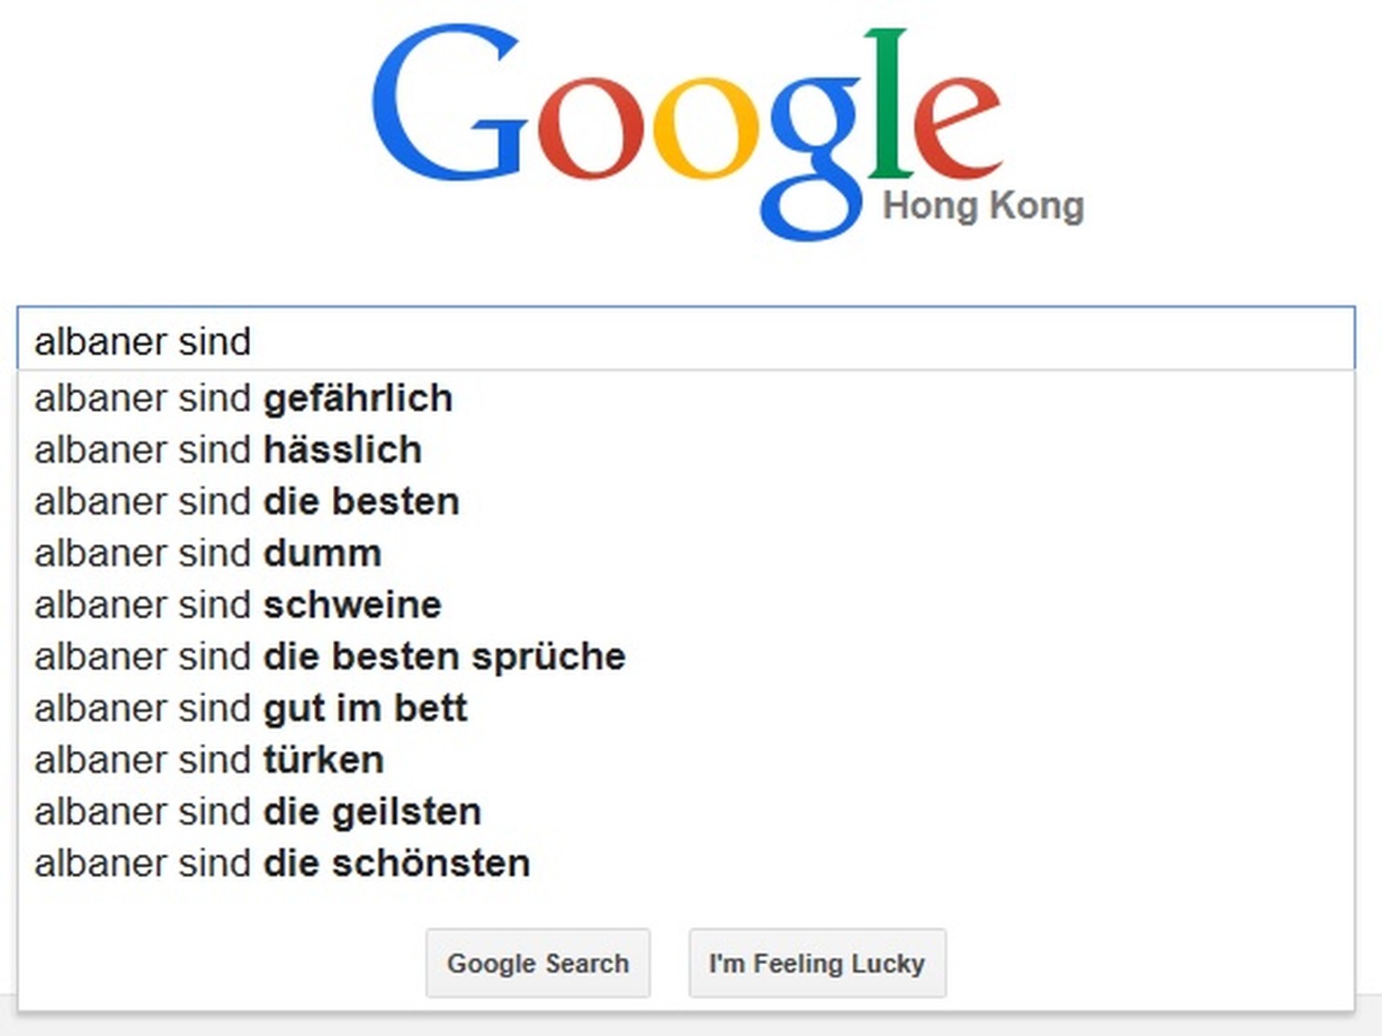Select suggestion 'albaner sind gefährlich'

click(686, 398)
